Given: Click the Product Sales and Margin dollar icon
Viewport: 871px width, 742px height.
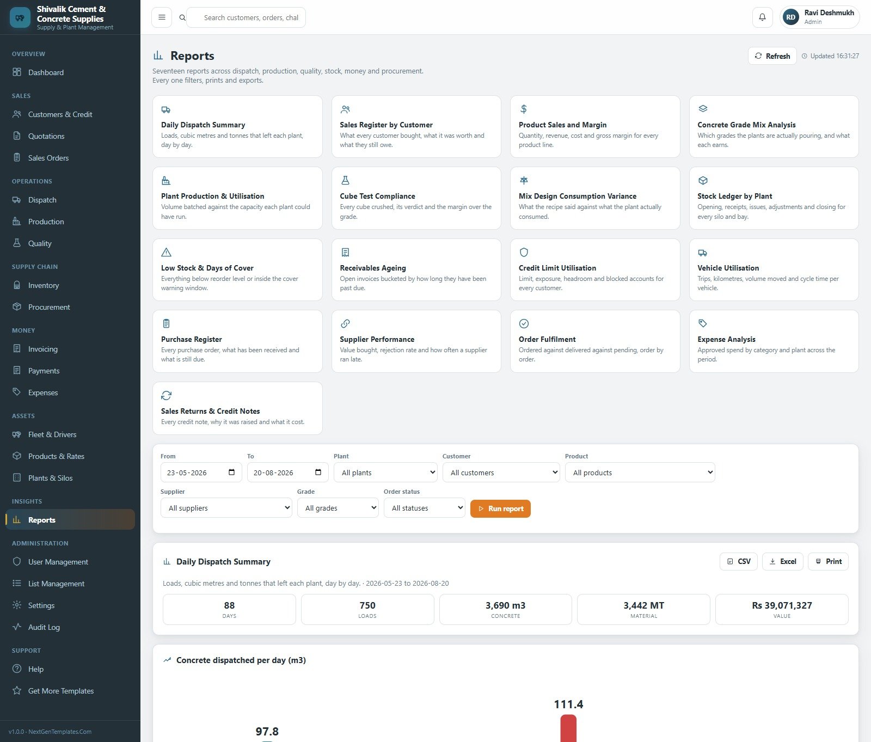Looking at the screenshot, I should coord(524,109).
